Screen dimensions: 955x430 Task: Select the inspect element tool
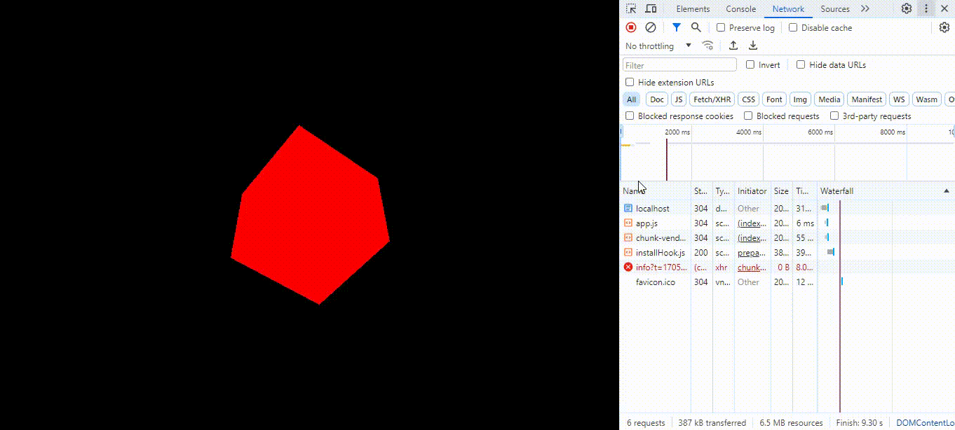click(630, 8)
